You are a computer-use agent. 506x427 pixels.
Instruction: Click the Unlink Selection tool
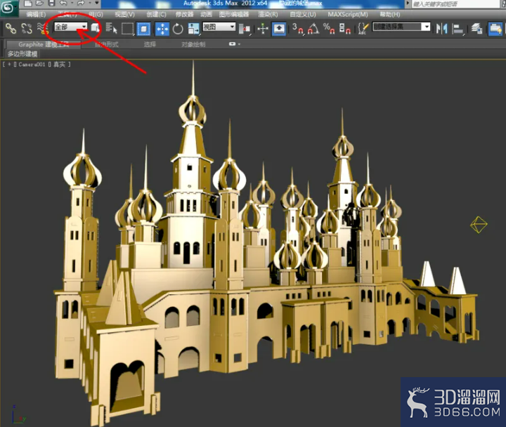coord(27,28)
